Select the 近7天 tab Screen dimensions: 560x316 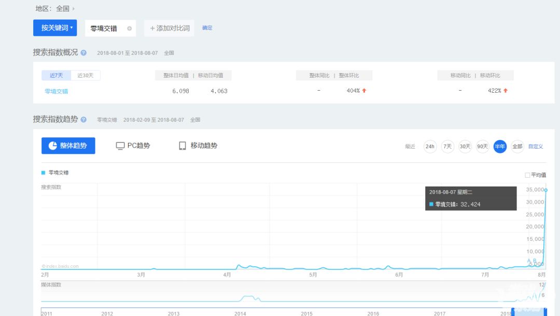coord(56,75)
